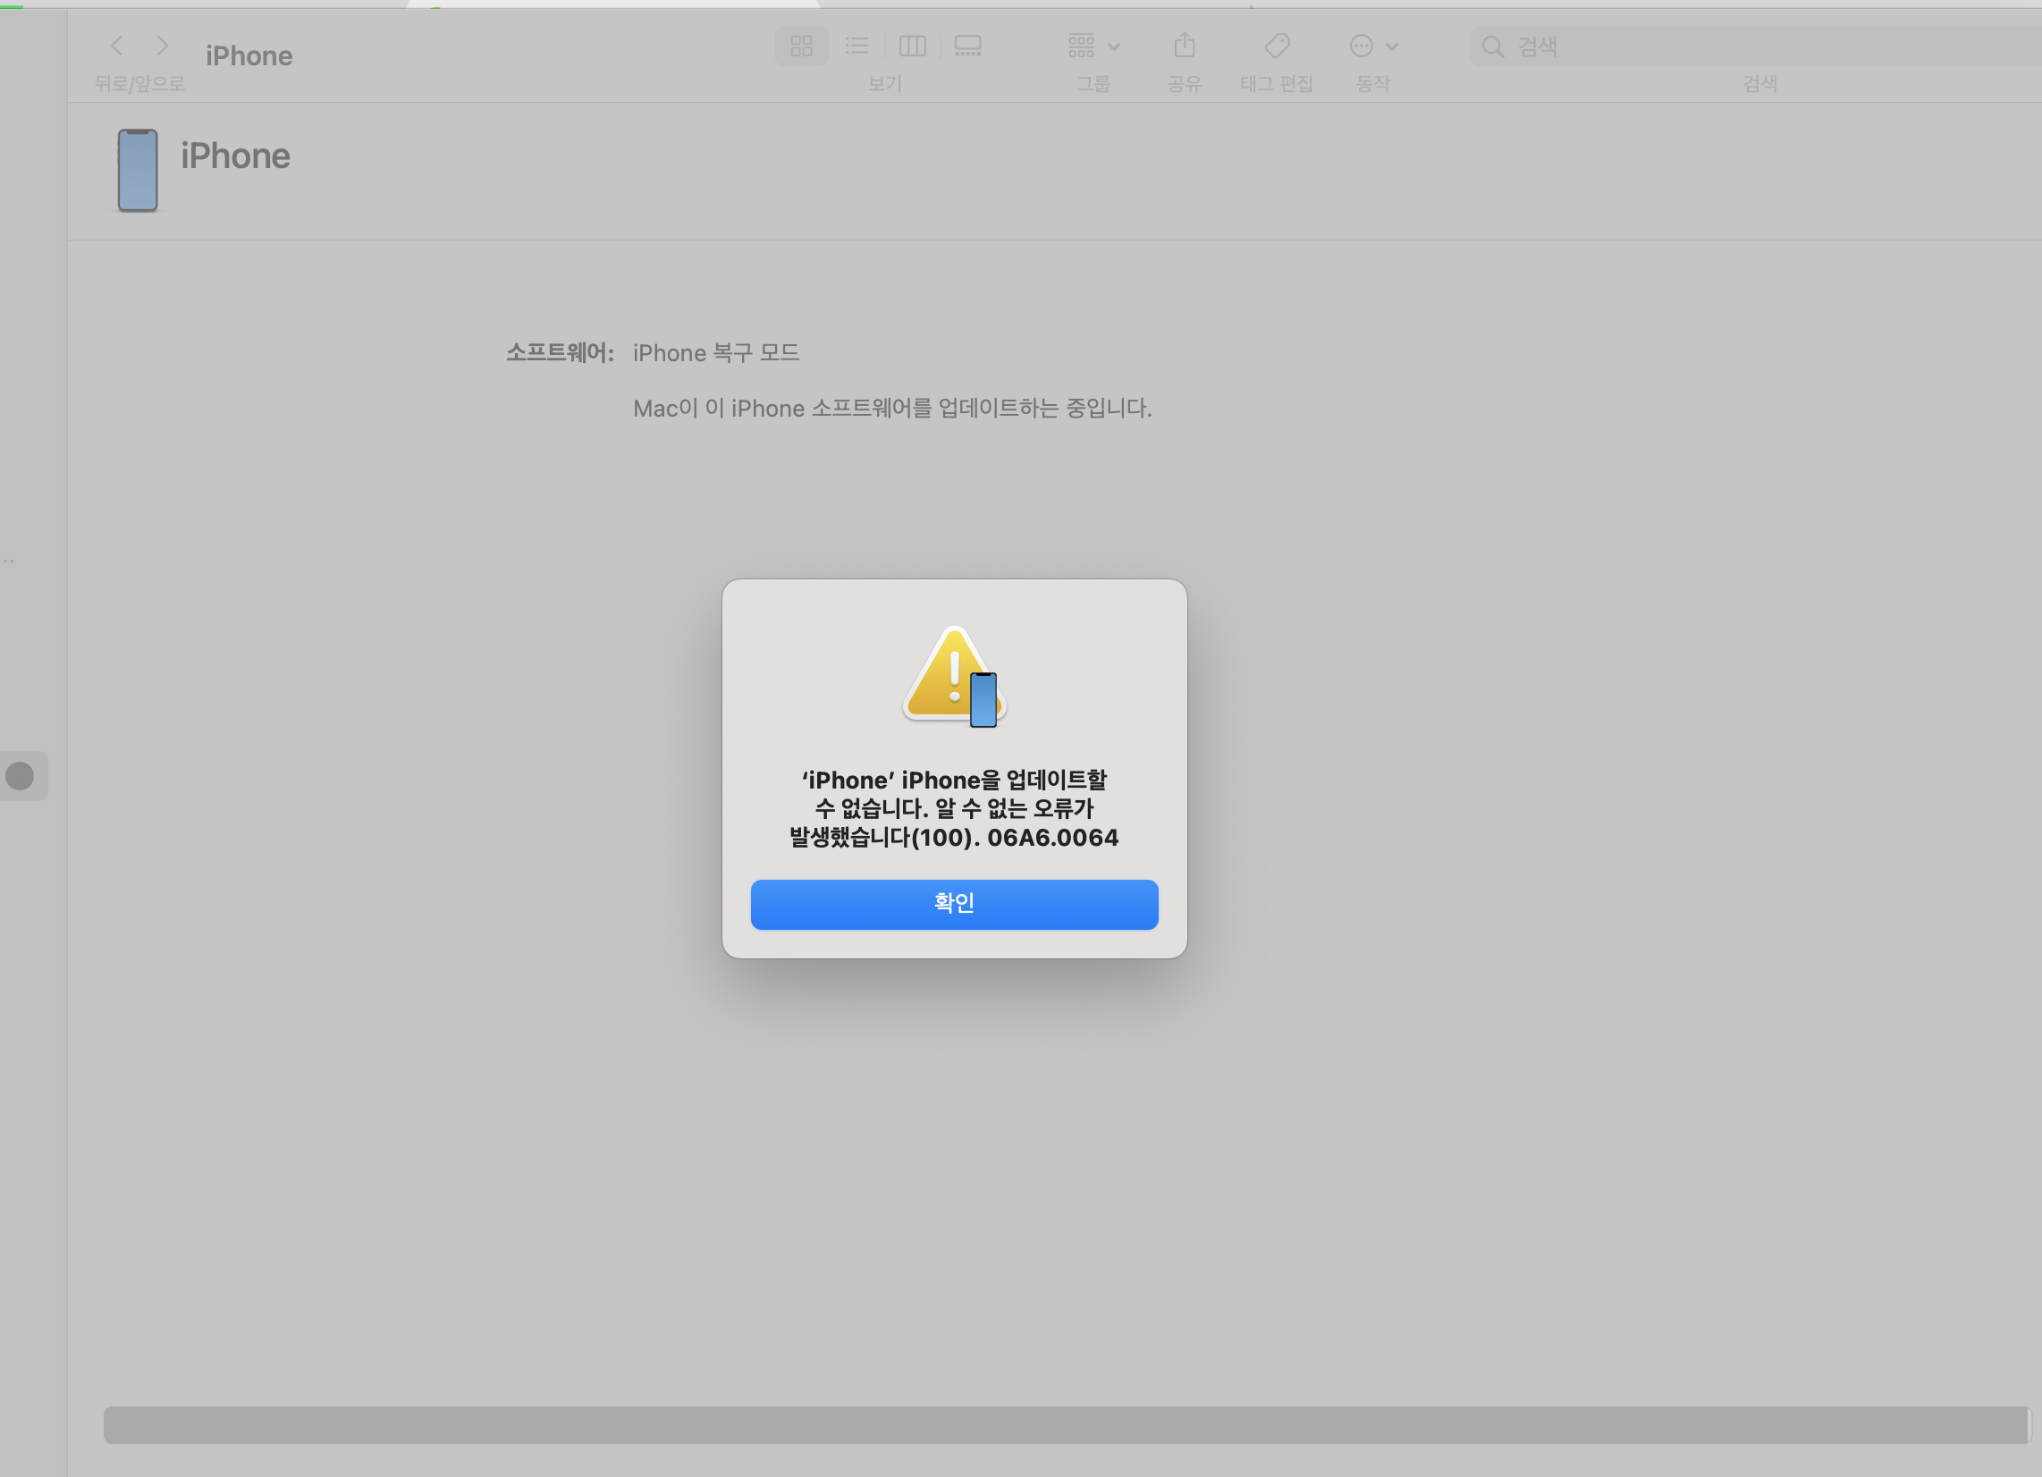
Task: Click the update progress bar at bottom
Action: tap(1066, 1424)
